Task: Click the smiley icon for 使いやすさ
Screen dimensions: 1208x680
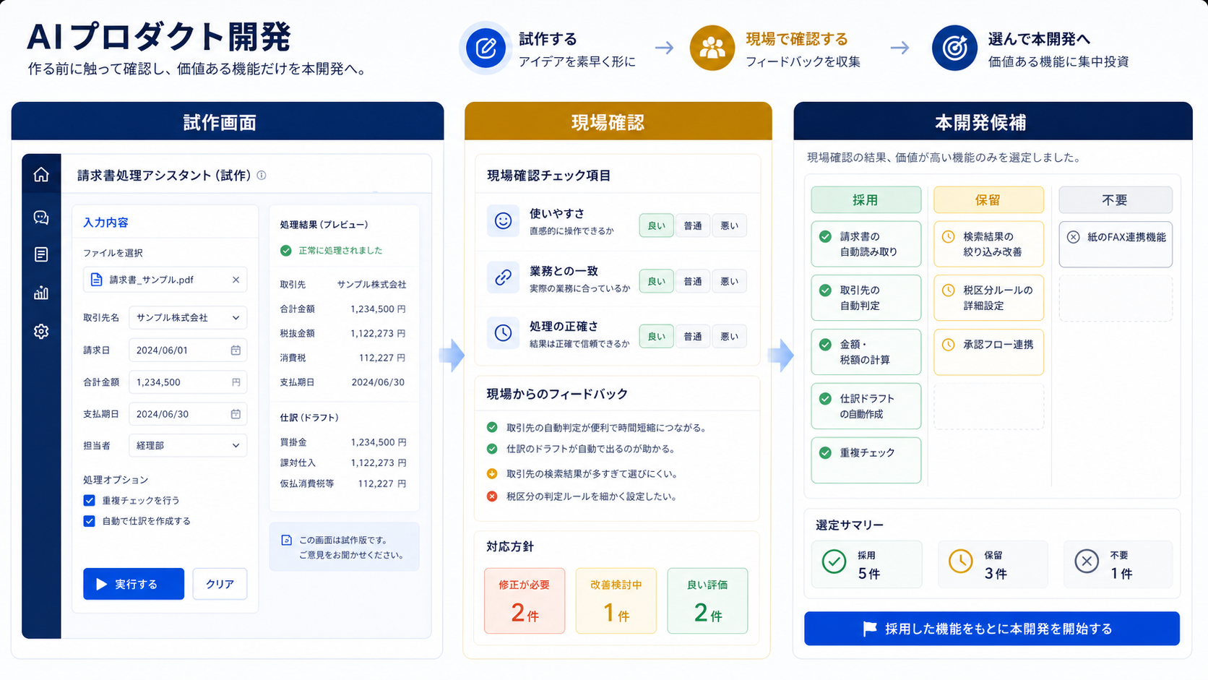Action: point(503,220)
